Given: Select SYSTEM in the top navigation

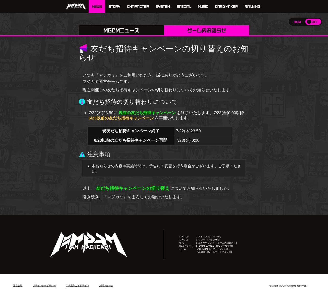Looking at the screenshot, I should click(163, 6).
